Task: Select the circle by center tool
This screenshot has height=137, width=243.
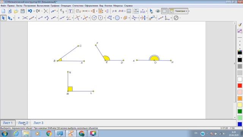Action: [94, 18]
